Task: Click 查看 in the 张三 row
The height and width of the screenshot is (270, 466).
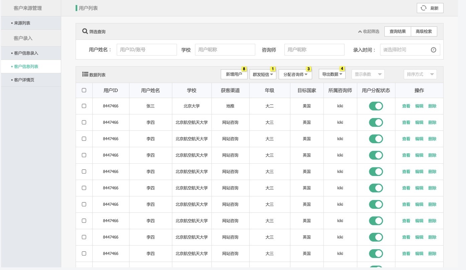Action: point(406,106)
